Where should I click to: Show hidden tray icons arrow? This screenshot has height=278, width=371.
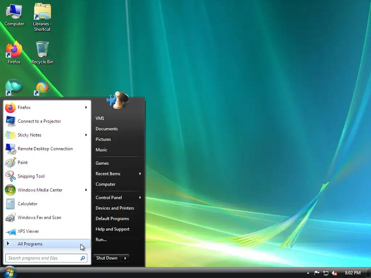[308, 273]
